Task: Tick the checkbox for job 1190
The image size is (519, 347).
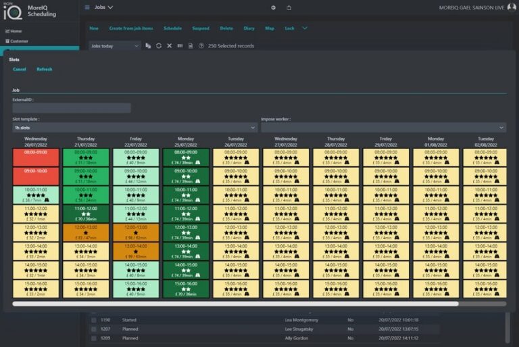Action: coord(94,320)
